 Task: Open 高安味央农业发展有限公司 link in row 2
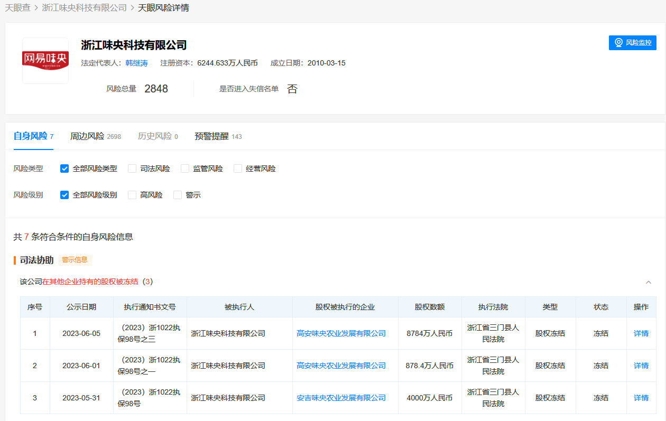341,366
